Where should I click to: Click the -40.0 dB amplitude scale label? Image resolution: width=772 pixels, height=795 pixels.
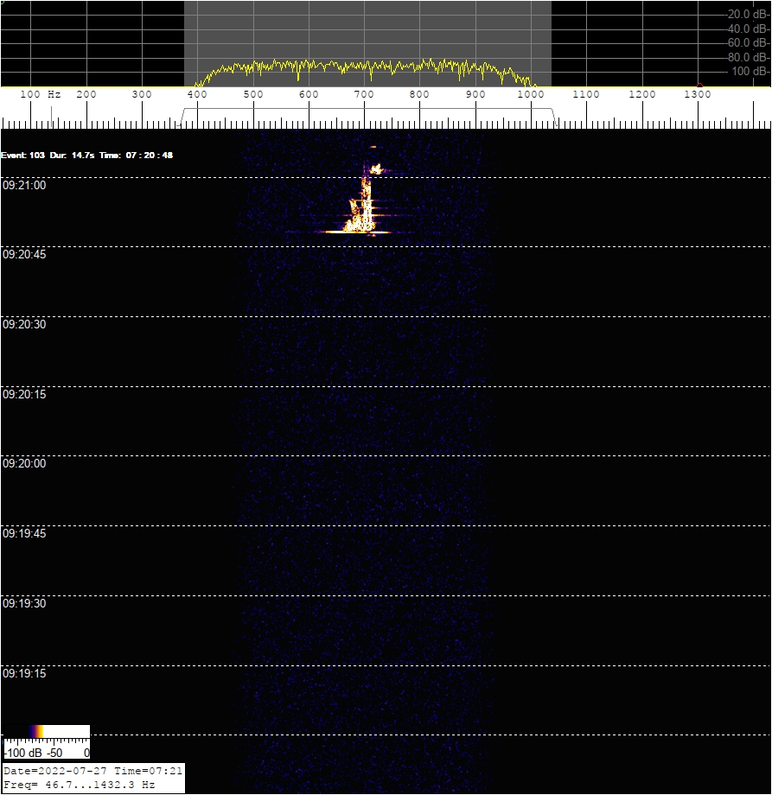tap(747, 29)
